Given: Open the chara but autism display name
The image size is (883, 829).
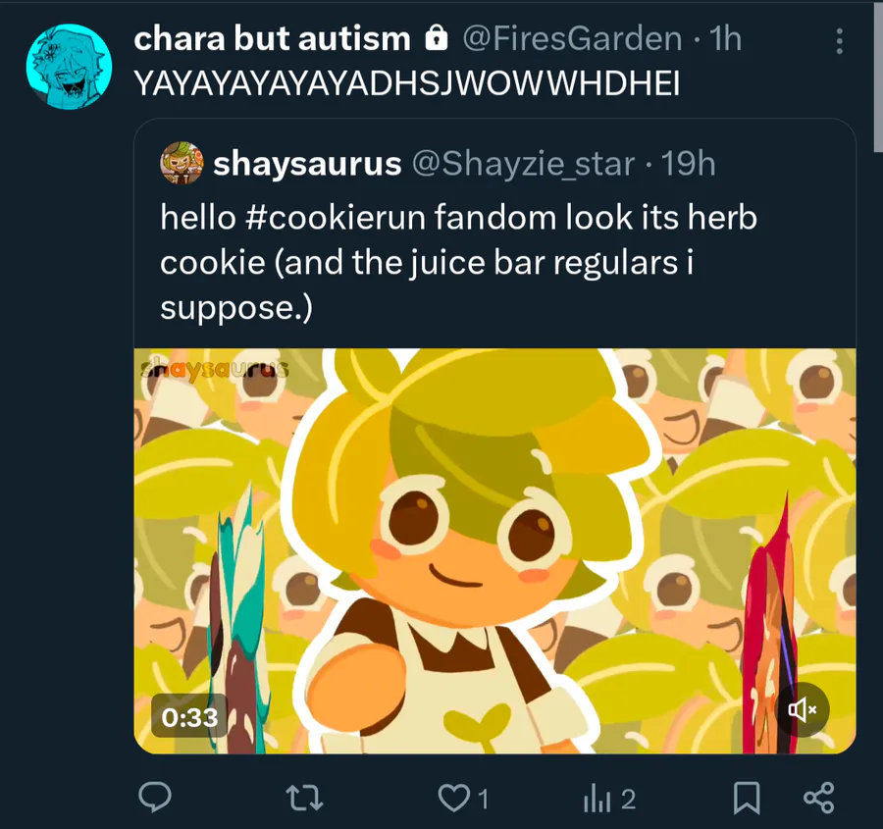Looking at the screenshot, I should [272, 39].
